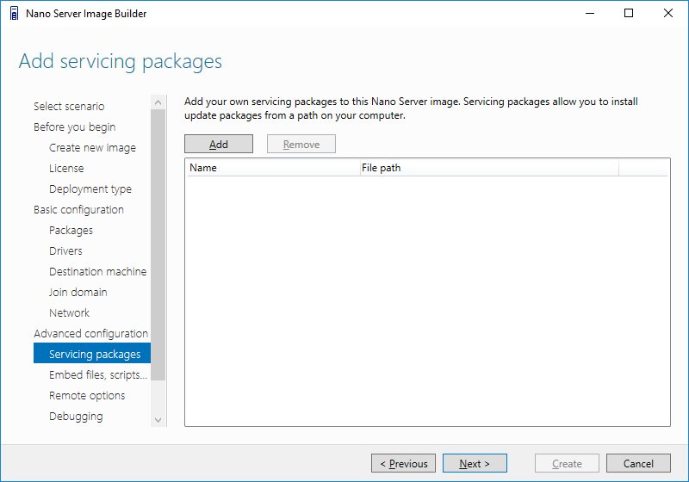Image resolution: width=689 pixels, height=482 pixels.
Task: Click sidebar scrollbar down arrow
Action: 158,420
